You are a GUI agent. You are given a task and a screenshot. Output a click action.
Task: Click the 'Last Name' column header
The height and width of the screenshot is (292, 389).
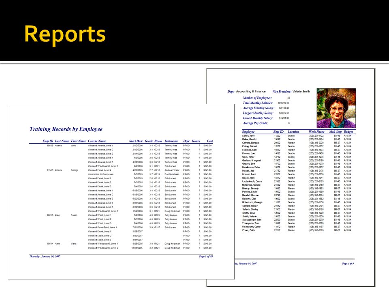[x=62, y=141]
